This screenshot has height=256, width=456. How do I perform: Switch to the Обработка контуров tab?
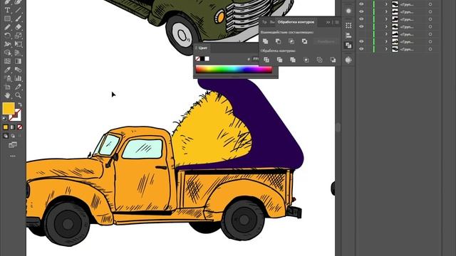tap(296, 22)
